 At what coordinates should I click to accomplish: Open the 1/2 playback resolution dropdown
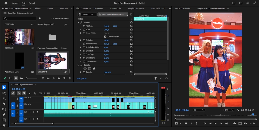coord(229,110)
